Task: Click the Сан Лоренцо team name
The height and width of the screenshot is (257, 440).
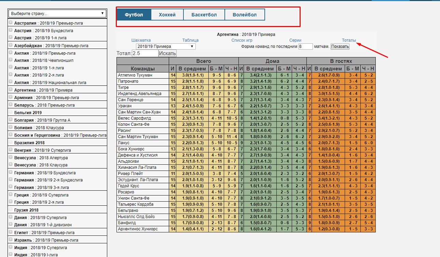Action: [x=130, y=100]
